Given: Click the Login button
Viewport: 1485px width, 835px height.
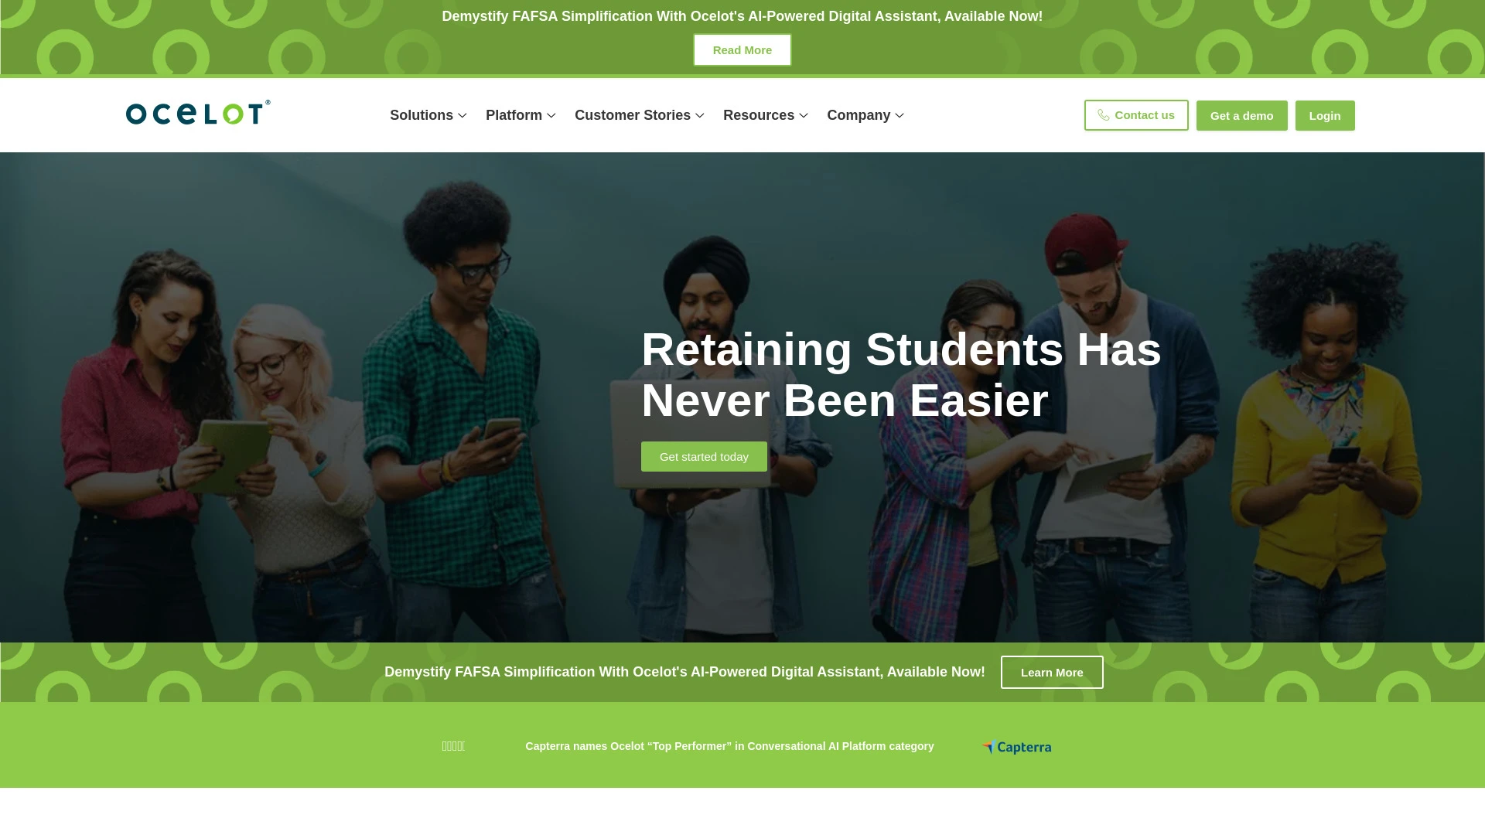Looking at the screenshot, I should [1325, 115].
